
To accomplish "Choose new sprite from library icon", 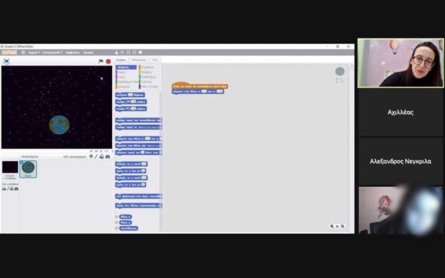I will pos(91,156).
